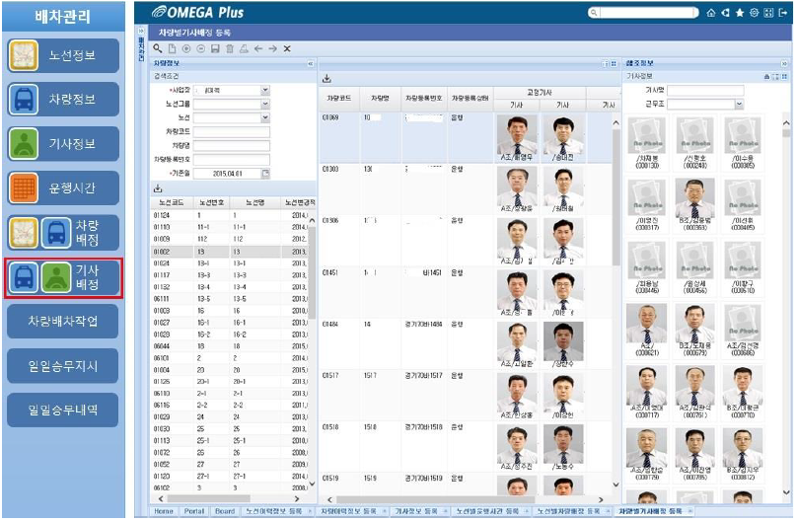Switch to the 기사정보 등록 tab
Viewport: 797px width, 522px height.
click(415, 511)
